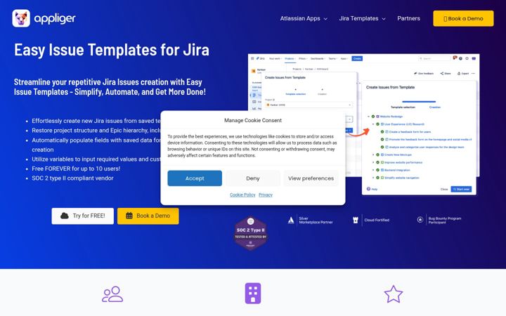Click the yellow Book a Demo header button
The height and width of the screenshot is (316, 506).
tap(463, 18)
